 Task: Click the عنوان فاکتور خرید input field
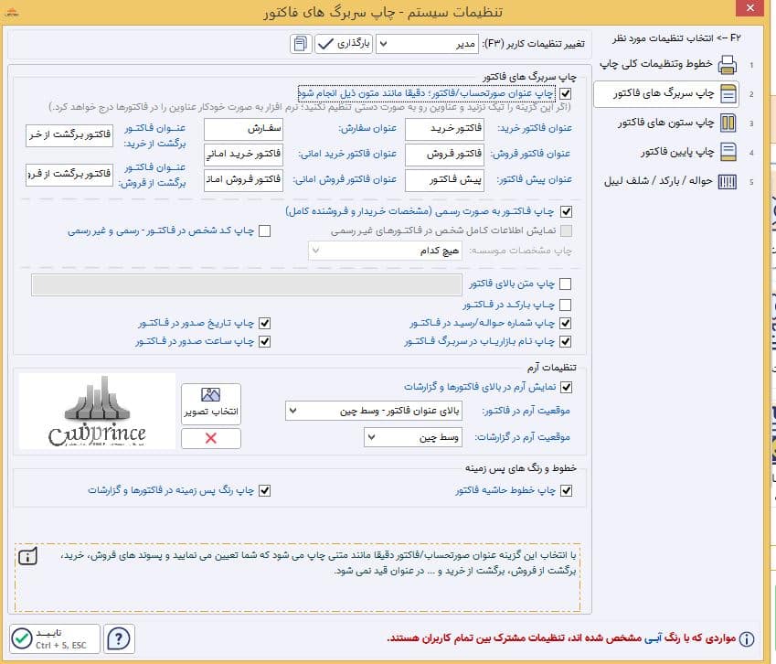tap(444, 130)
